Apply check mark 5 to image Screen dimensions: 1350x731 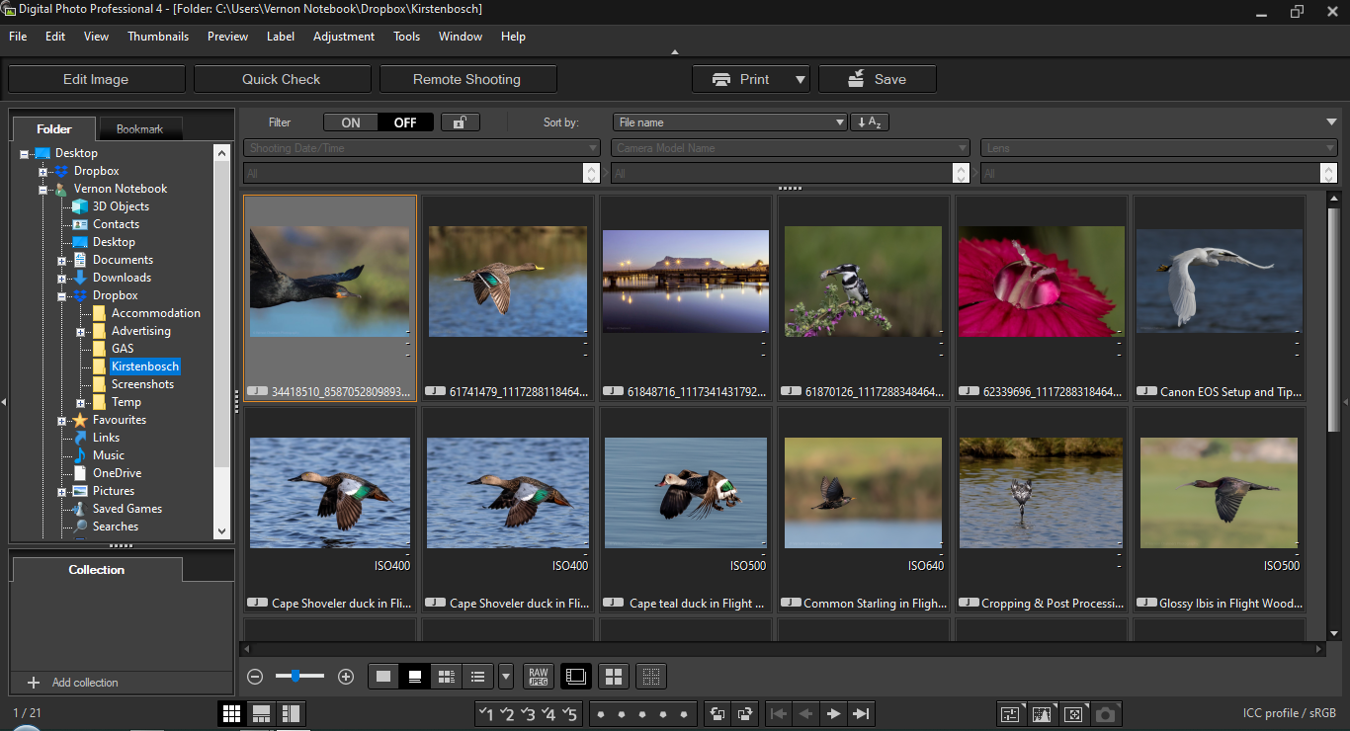pyautogui.click(x=569, y=714)
